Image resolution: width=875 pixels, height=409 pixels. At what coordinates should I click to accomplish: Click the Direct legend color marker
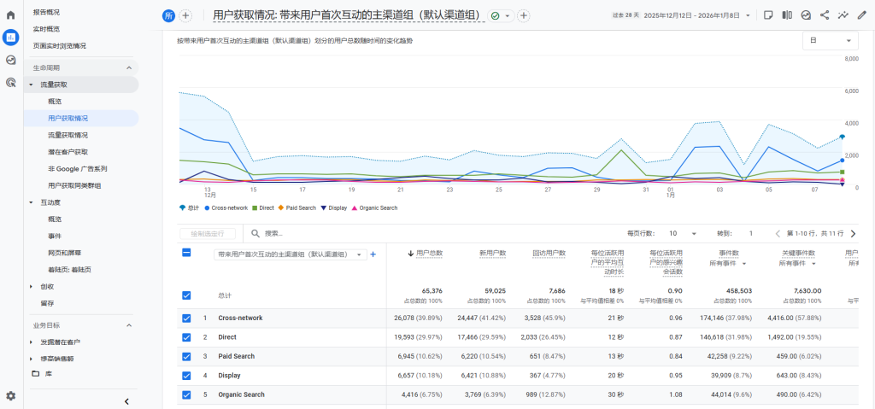click(255, 207)
